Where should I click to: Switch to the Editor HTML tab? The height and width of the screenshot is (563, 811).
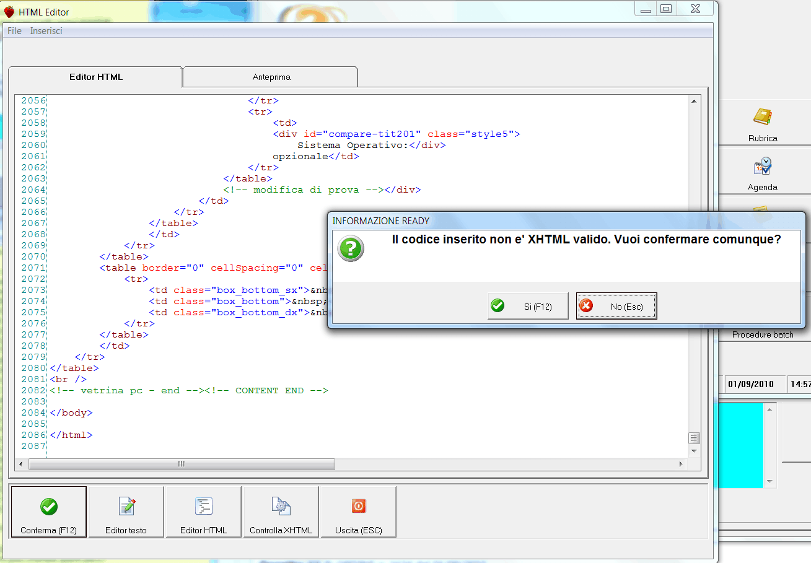point(96,77)
